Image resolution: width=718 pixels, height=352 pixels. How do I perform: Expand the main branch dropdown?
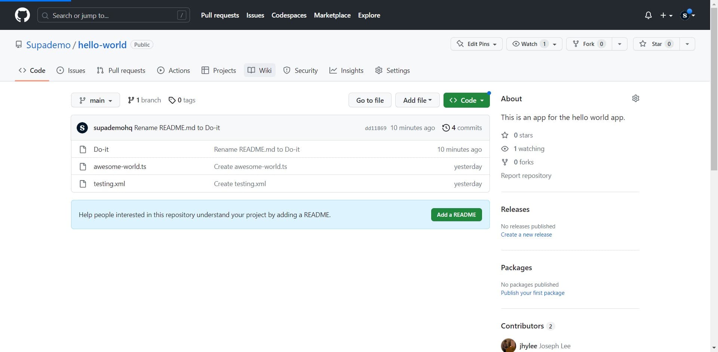pos(95,100)
